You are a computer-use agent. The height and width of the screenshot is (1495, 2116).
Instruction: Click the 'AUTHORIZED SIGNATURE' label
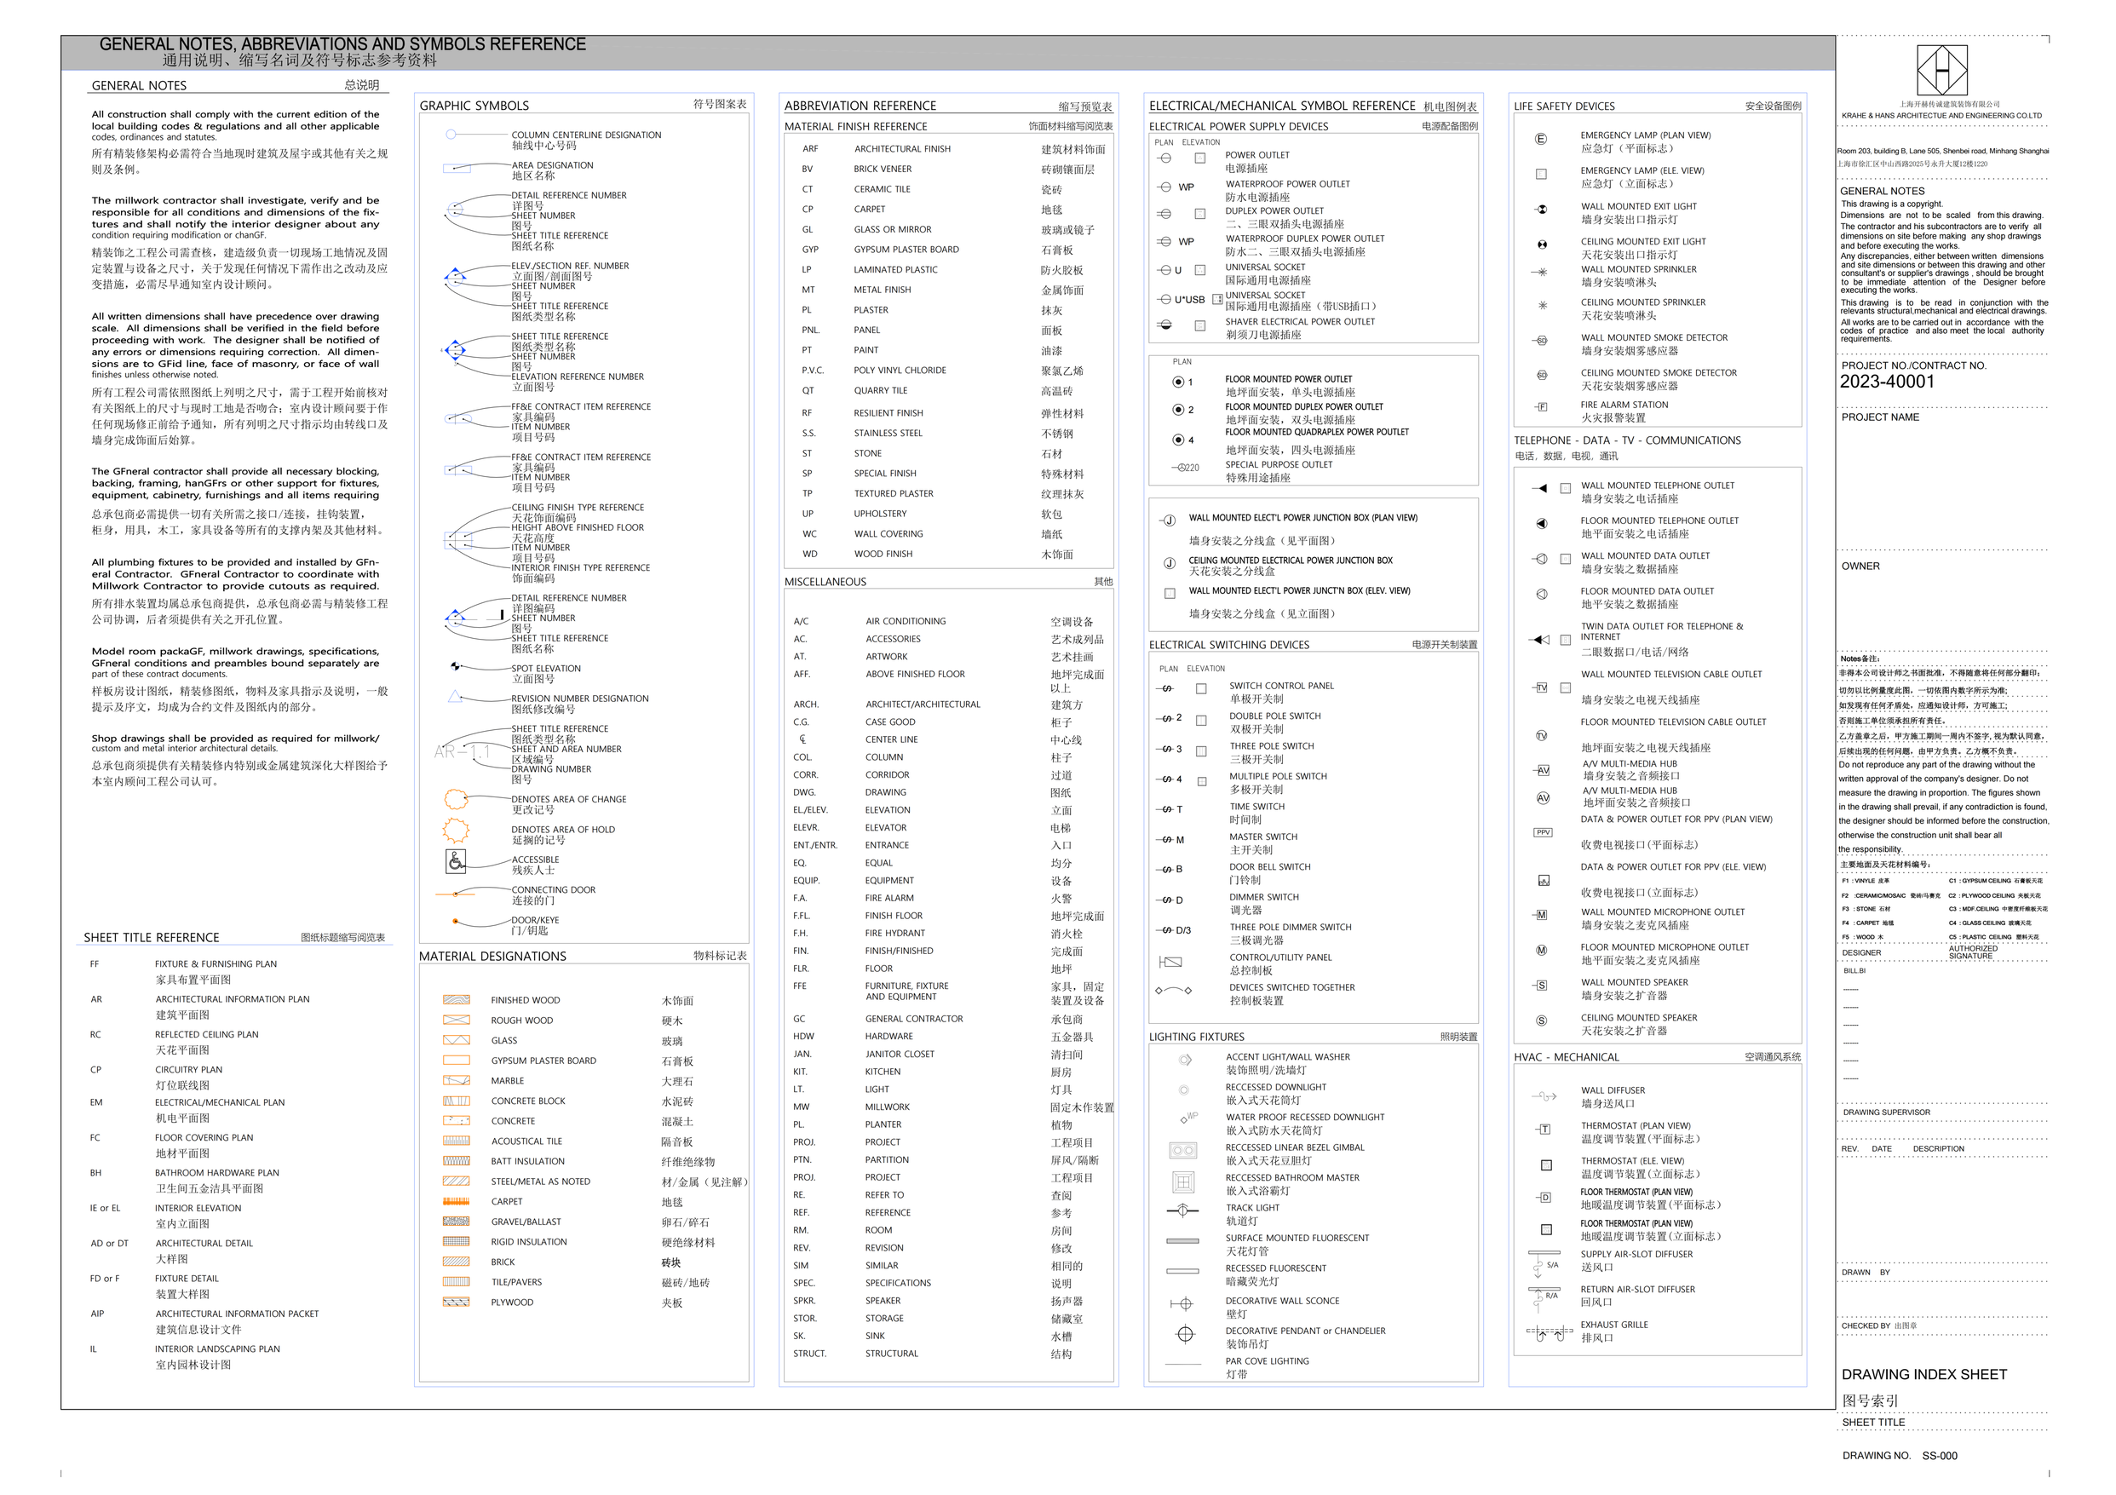point(1973,952)
